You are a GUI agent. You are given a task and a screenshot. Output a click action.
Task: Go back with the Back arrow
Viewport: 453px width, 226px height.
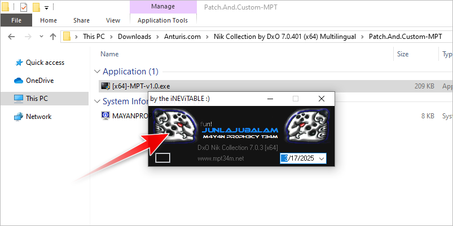coord(11,37)
